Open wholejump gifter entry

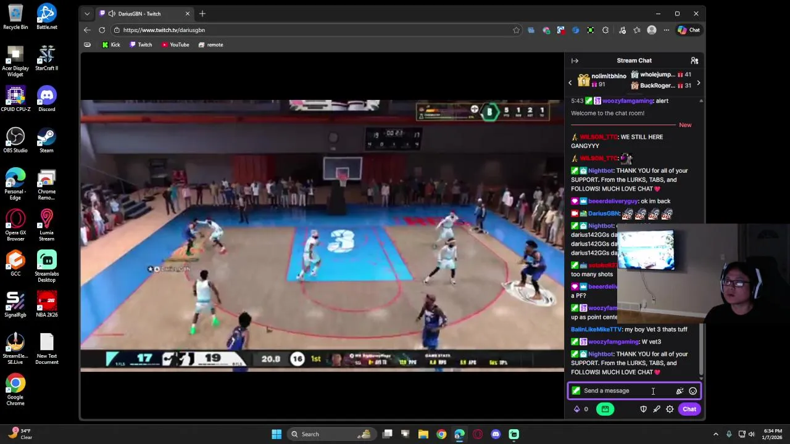coord(660,75)
